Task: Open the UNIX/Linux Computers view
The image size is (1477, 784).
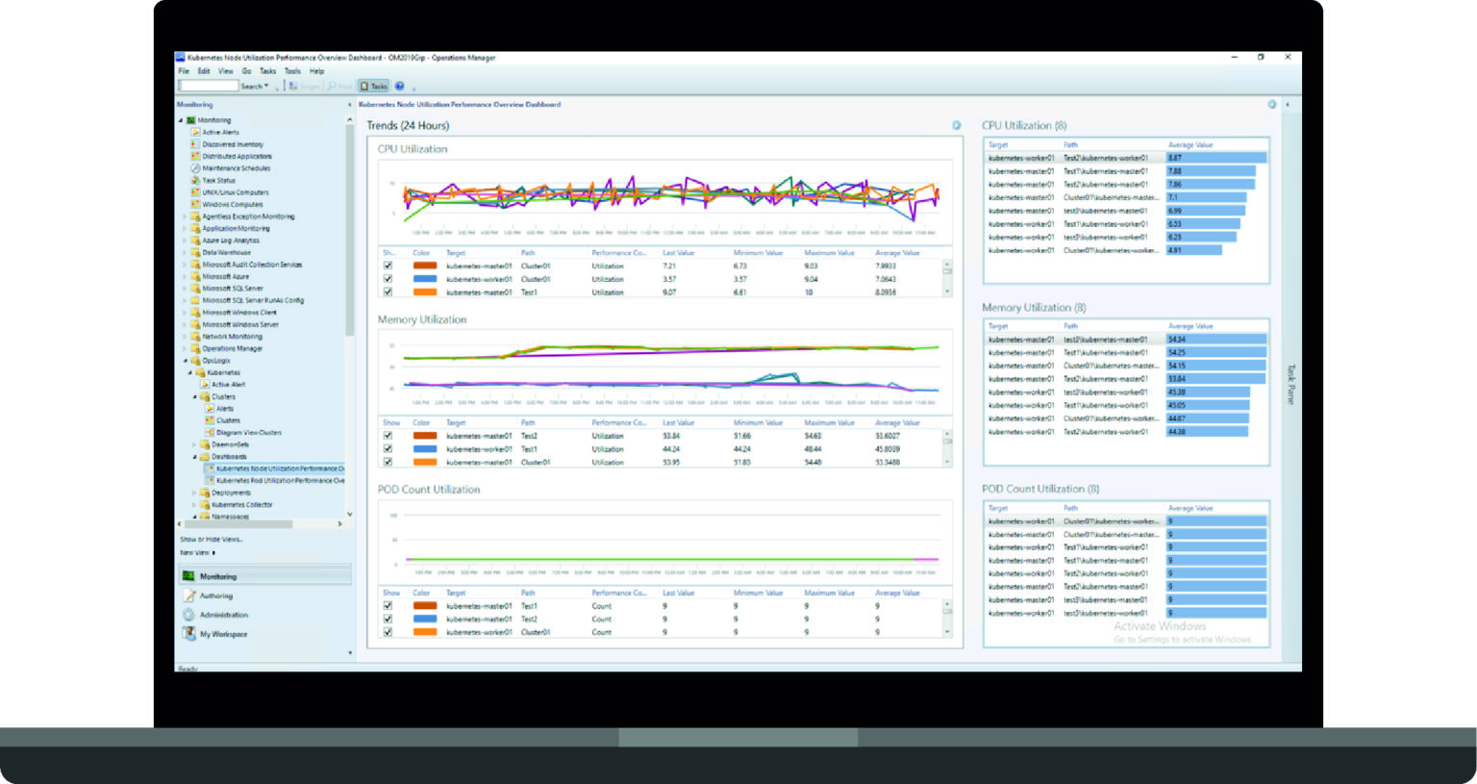Action: coord(236,192)
